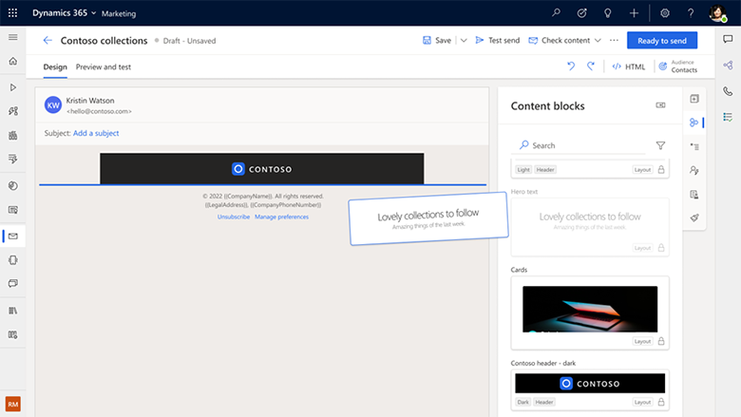The image size is (741, 417).
Task: Click the plus quick create icon
Action: point(634,13)
